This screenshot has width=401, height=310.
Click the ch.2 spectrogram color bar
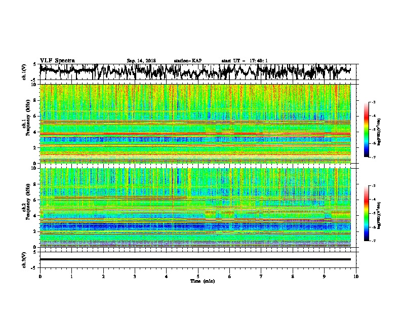[x=367, y=213]
